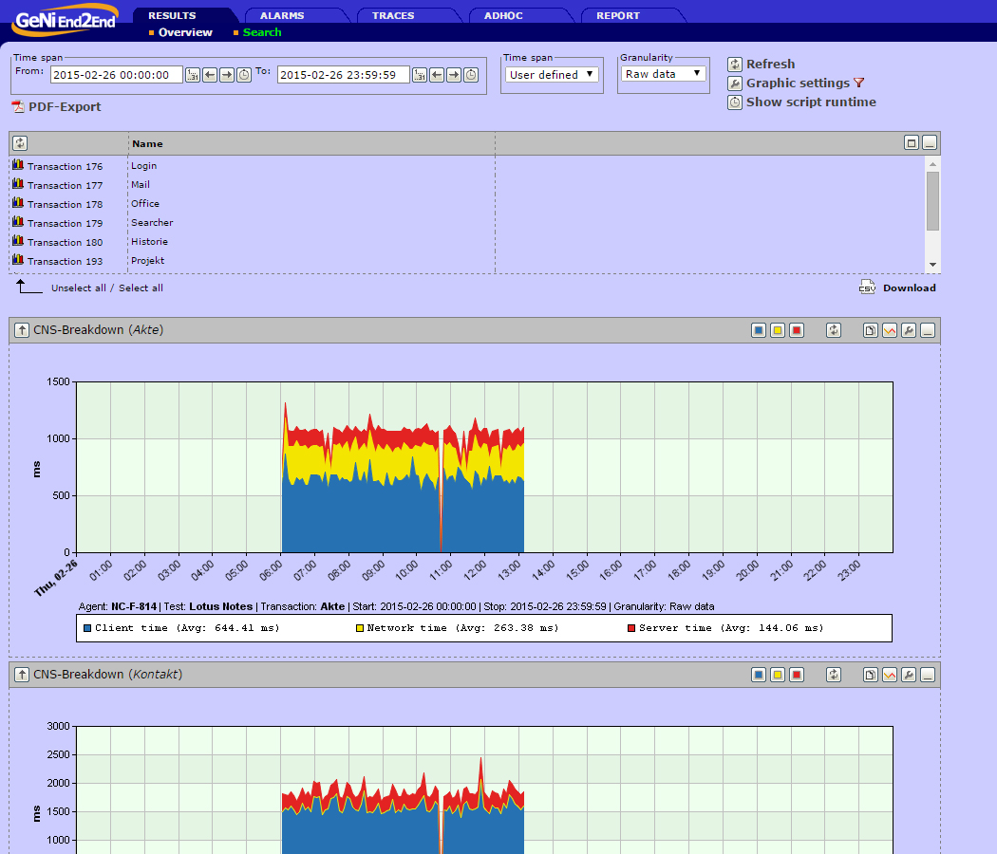
Task: Toggle blue Client time series in Akte
Action: 759,330
